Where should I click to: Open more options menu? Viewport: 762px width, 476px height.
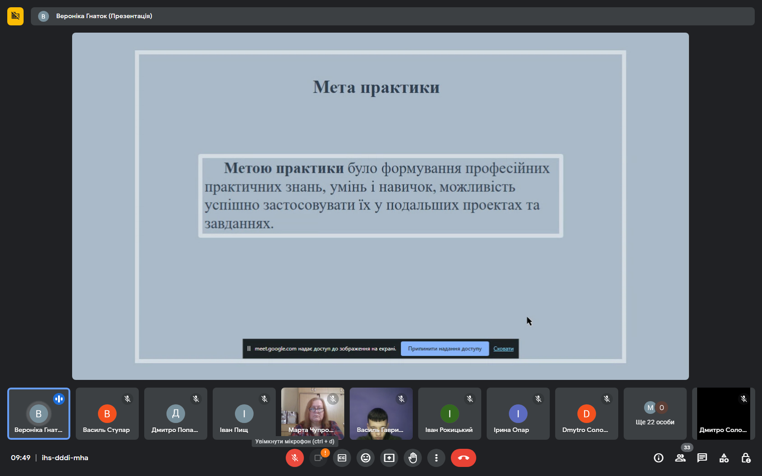436,458
